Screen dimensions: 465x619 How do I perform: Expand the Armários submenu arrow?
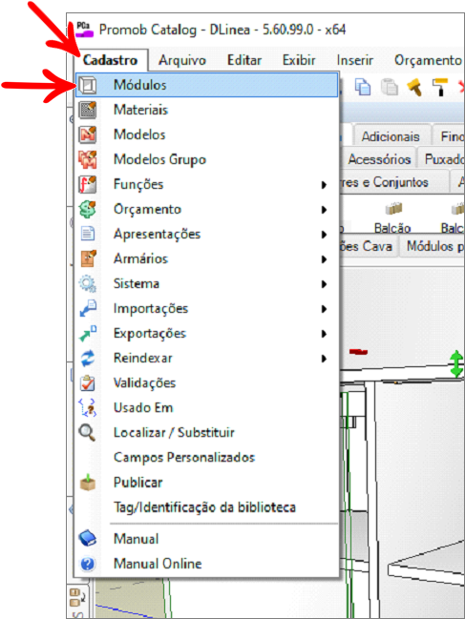(x=324, y=259)
